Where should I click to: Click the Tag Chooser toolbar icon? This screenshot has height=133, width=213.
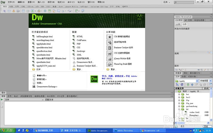[83, 11]
